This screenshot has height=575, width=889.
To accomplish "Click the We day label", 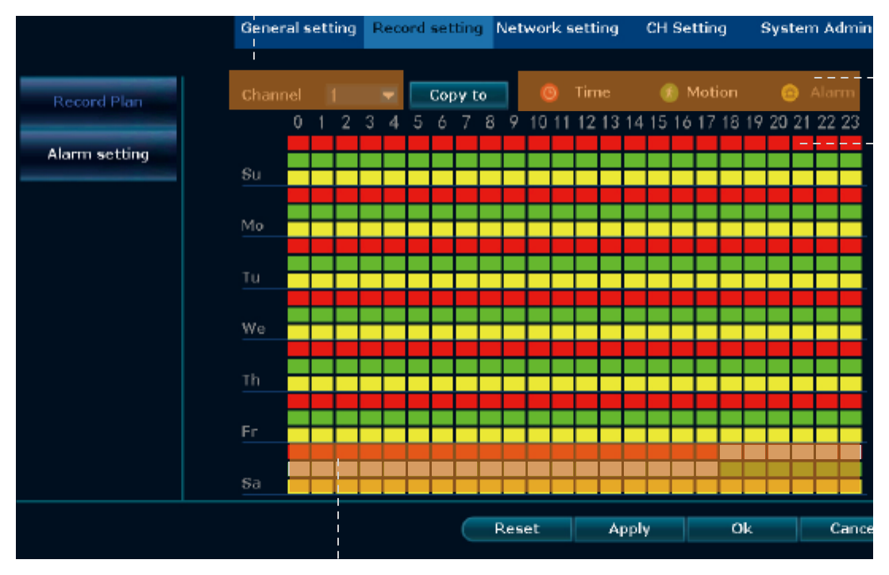I will click(253, 328).
